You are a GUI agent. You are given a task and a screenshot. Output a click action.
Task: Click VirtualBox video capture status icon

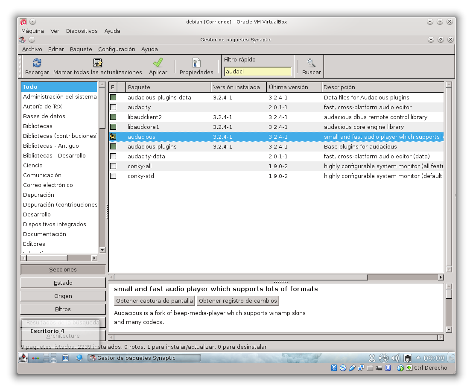click(379, 368)
